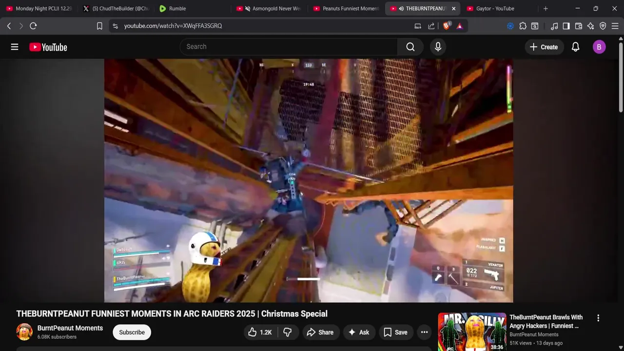Open the account avatar menu labeled B
Viewport: 624px width, 351px height.
pos(599,47)
